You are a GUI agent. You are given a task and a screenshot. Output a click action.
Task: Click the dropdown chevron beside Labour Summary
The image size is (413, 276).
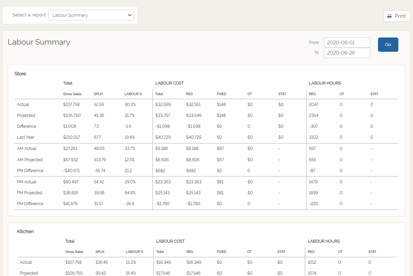pos(129,15)
